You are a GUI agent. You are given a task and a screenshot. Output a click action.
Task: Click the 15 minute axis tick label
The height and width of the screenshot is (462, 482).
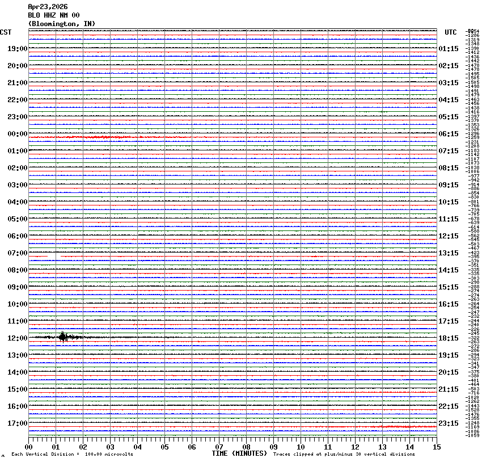(436, 447)
